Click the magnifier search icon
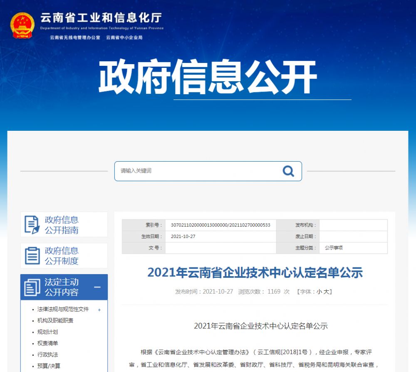This screenshot has width=416, height=372. [x=288, y=171]
